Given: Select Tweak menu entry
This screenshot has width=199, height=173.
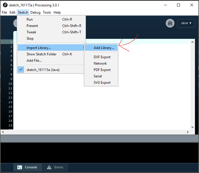Looking at the screenshot, I should pos(51,32).
